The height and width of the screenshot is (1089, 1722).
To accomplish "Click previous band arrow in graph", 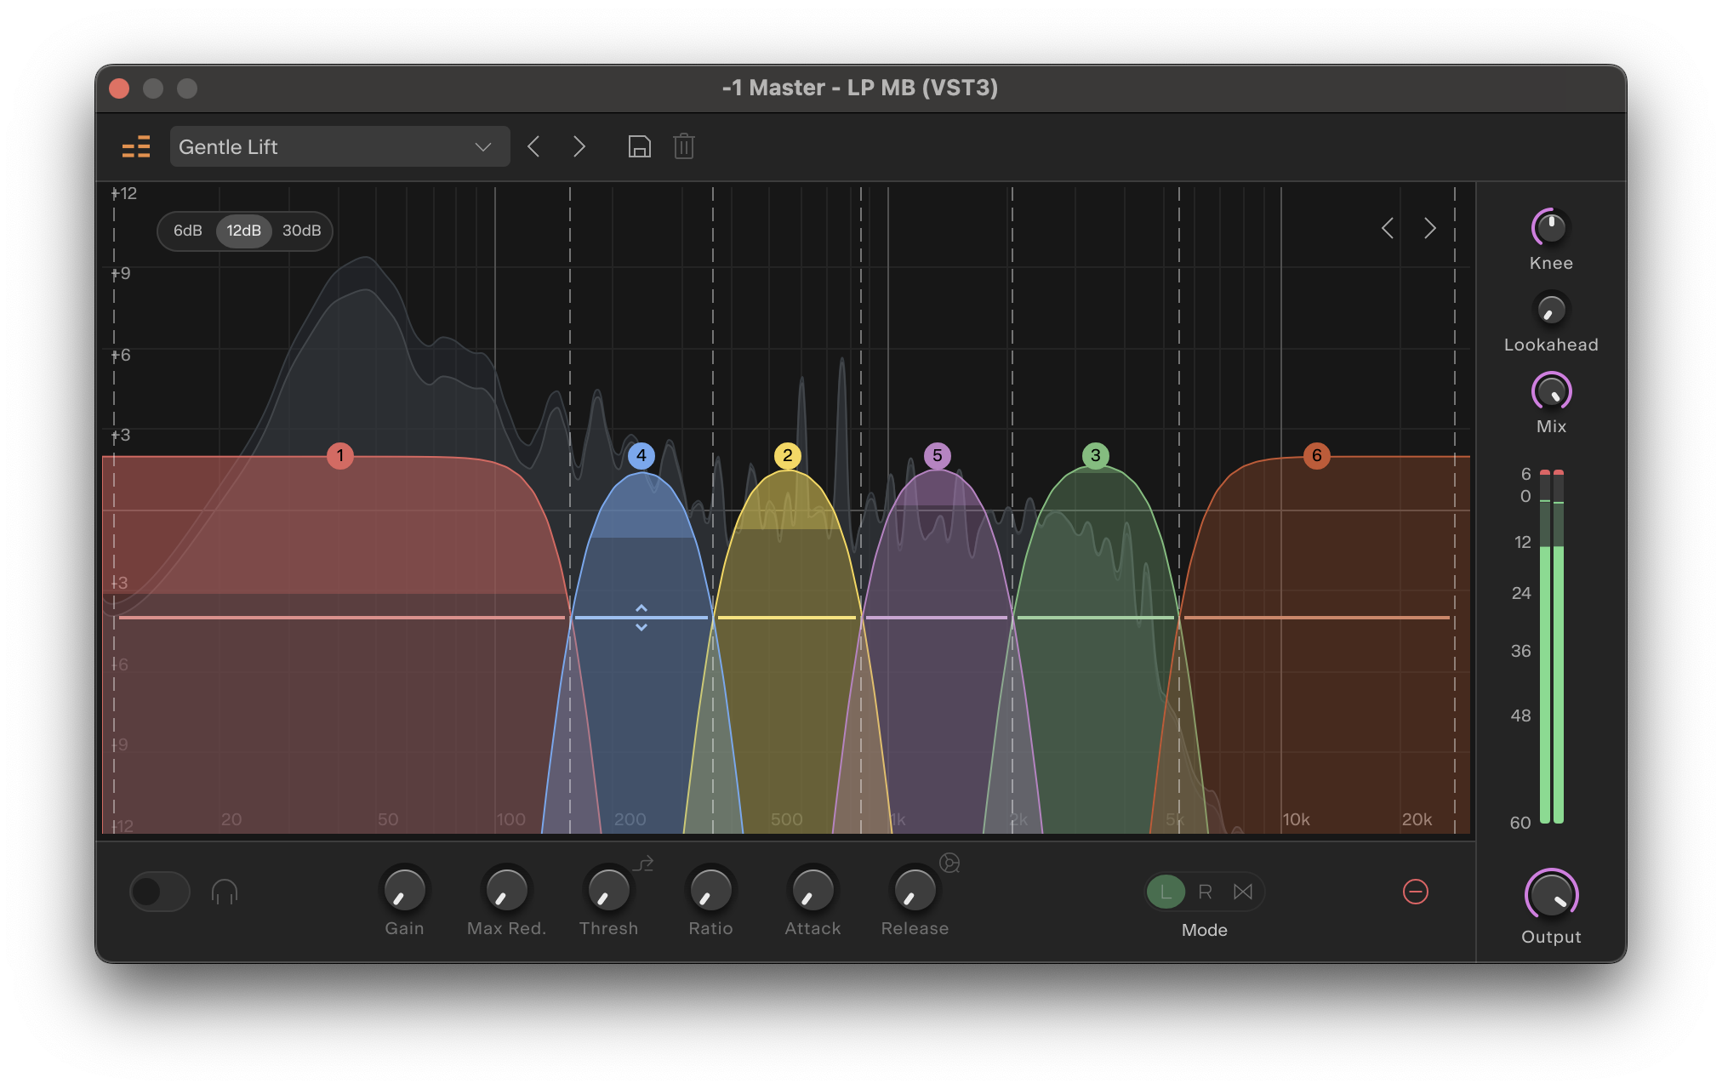I will pos(1388,228).
